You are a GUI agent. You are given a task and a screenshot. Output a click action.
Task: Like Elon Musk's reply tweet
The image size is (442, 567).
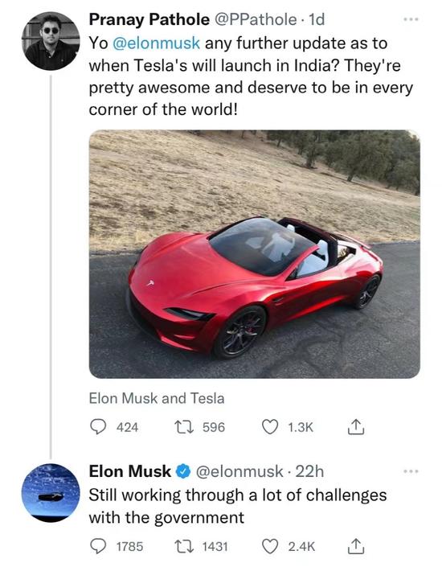[x=269, y=546]
